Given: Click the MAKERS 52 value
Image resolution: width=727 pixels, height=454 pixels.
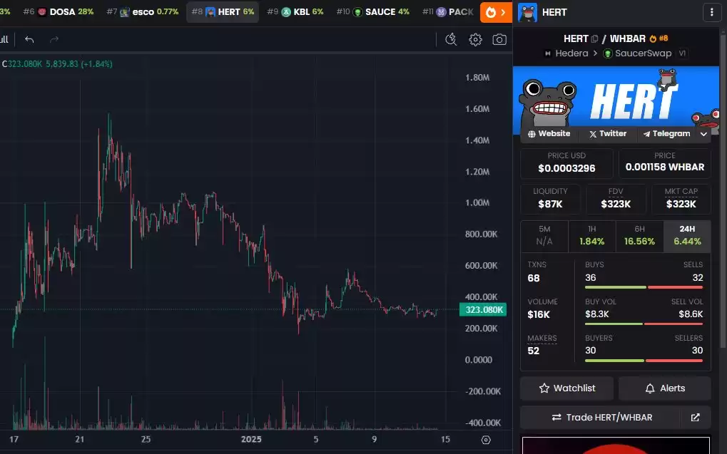Looking at the screenshot, I should coord(533,351).
